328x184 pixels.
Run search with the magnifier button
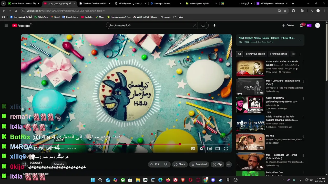coord(203,25)
